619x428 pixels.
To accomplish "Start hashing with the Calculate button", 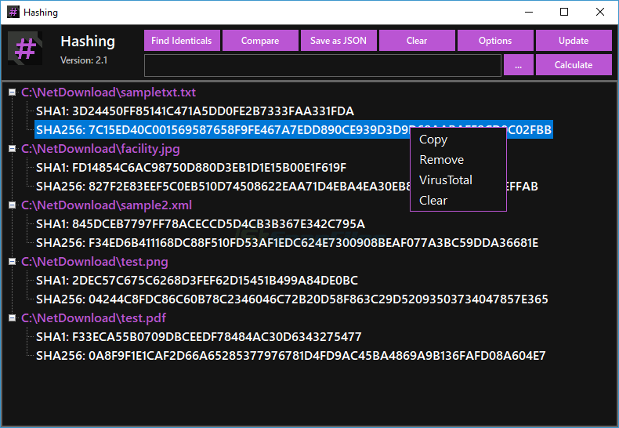I will pos(574,65).
